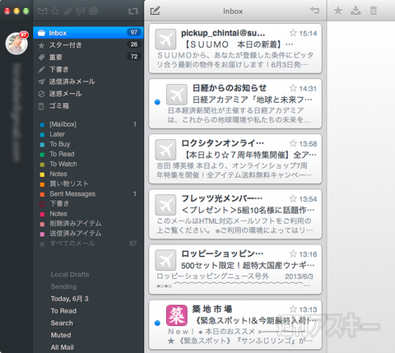This screenshot has height=353, width=395.
Task: Delete message with the trash can icon
Action: coord(374,11)
